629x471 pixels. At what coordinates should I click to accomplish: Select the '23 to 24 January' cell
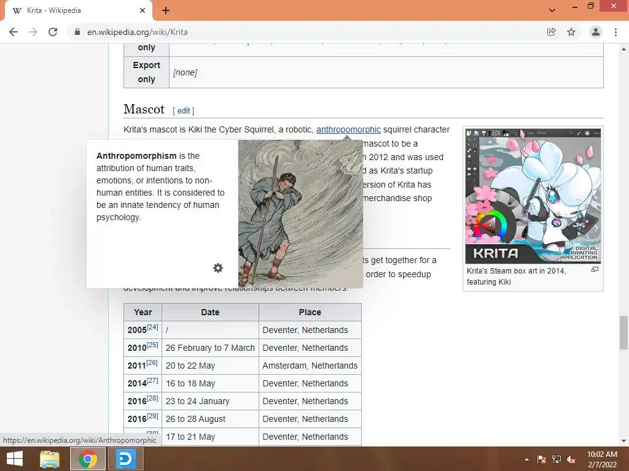pos(210,401)
